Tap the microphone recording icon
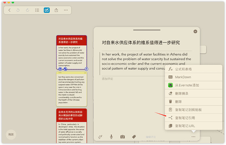The height and width of the screenshot is (145, 226). [x=111, y=137]
